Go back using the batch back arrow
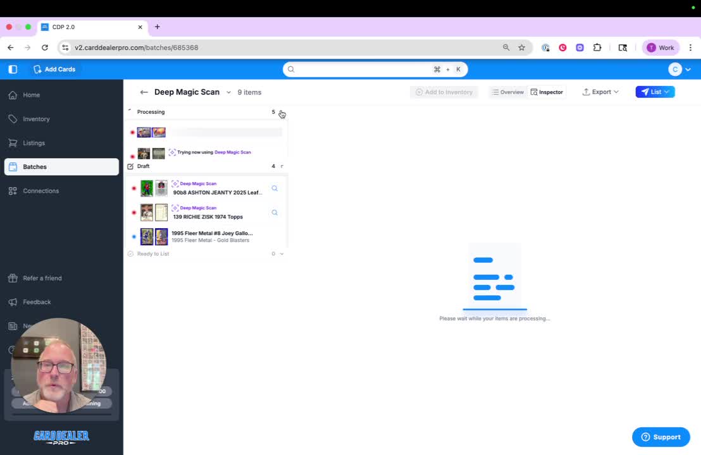The height and width of the screenshot is (455, 701). coord(144,92)
